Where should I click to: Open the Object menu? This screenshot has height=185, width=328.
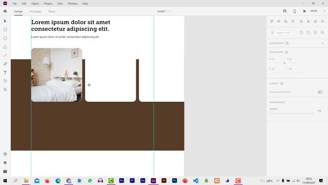(x=35, y=4)
